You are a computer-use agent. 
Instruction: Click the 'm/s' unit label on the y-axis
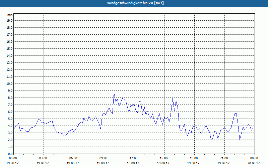(x=10, y=15)
